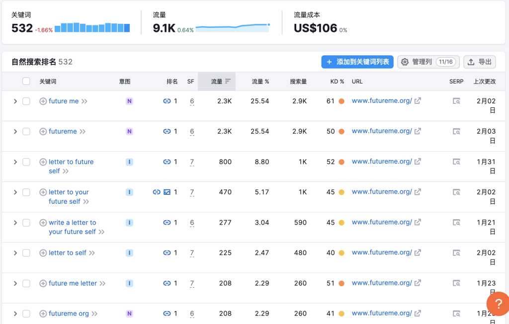Image resolution: width=509 pixels, height=324 pixels.
Task: Open SERP snapshot for write a letter row
Action: pyautogui.click(x=456, y=223)
